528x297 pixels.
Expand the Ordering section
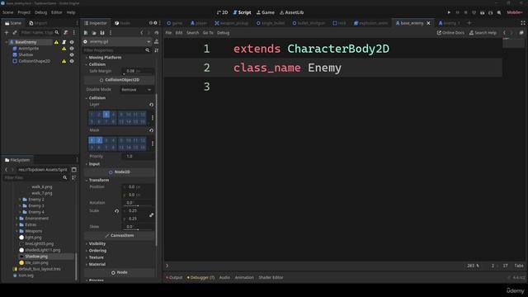[x=97, y=251]
